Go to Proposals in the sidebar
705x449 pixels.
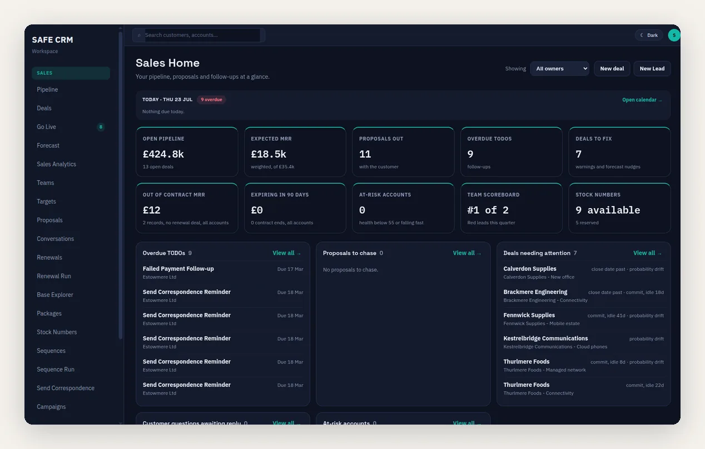(71, 220)
